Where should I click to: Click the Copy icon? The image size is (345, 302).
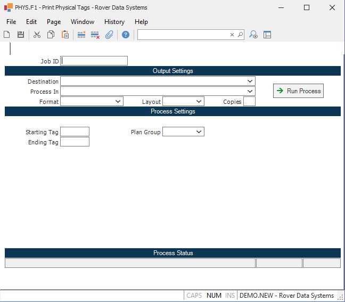pyautogui.click(x=51, y=35)
